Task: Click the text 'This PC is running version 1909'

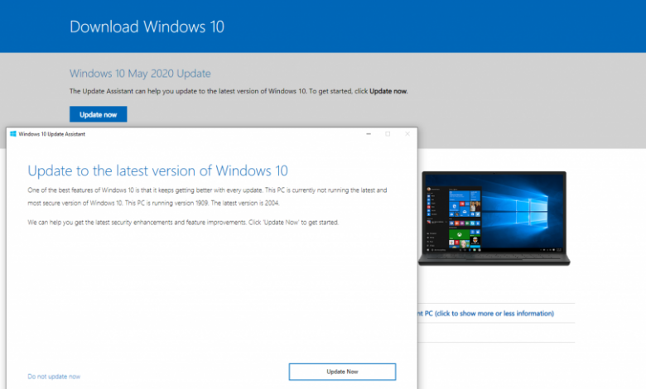Action: coord(166,204)
